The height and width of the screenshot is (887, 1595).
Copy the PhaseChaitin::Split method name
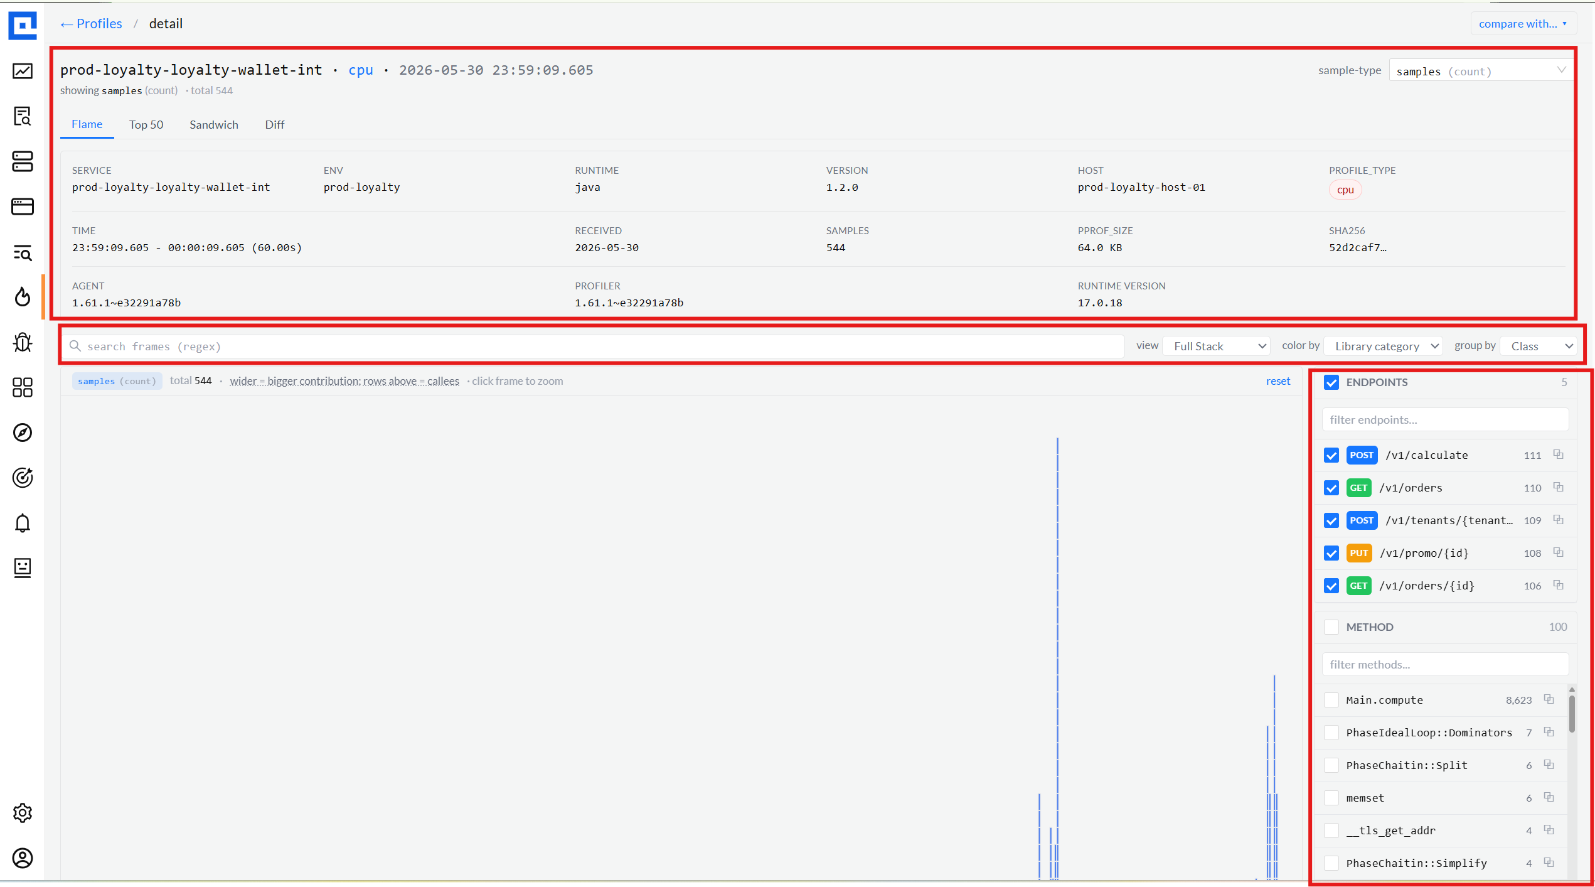coord(1549,765)
